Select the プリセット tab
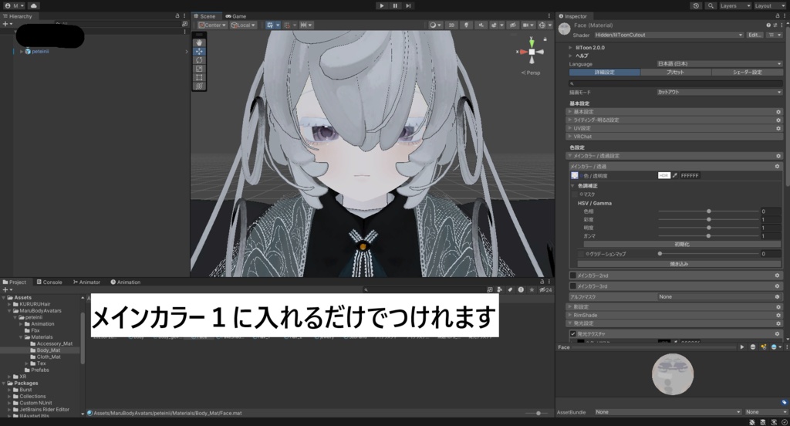This screenshot has width=790, height=426. click(x=676, y=73)
